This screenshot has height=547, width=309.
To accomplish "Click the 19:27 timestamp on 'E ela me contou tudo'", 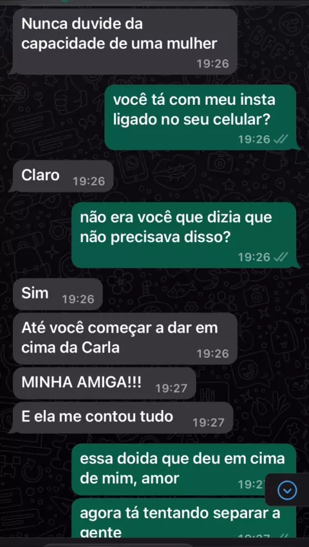I will 209,423.
